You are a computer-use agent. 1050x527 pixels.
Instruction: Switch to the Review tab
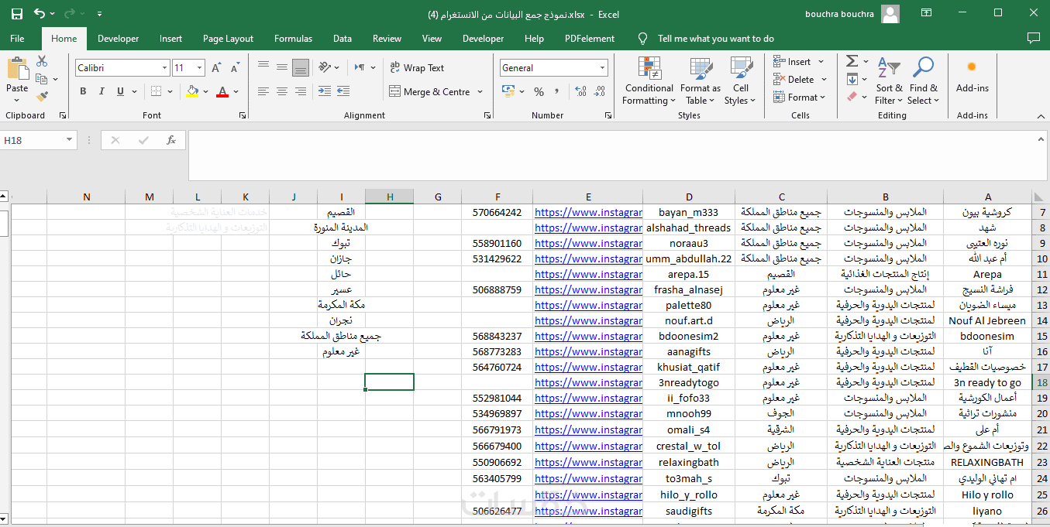387,38
